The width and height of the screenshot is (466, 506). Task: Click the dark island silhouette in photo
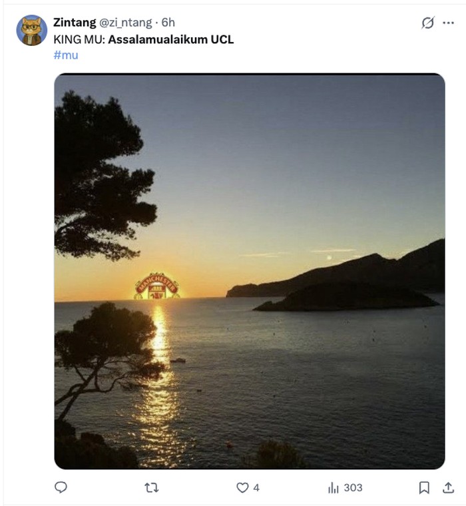(x=347, y=297)
